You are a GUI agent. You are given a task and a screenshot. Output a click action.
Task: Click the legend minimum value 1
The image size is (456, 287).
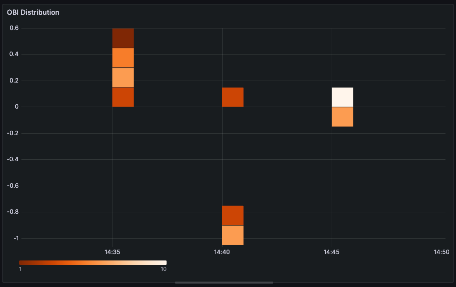pyautogui.click(x=20, y=269)
